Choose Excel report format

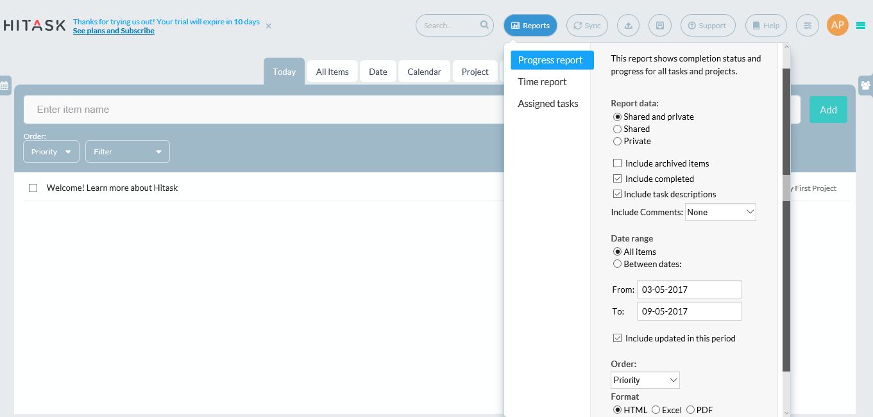click(x=656, y=410)
